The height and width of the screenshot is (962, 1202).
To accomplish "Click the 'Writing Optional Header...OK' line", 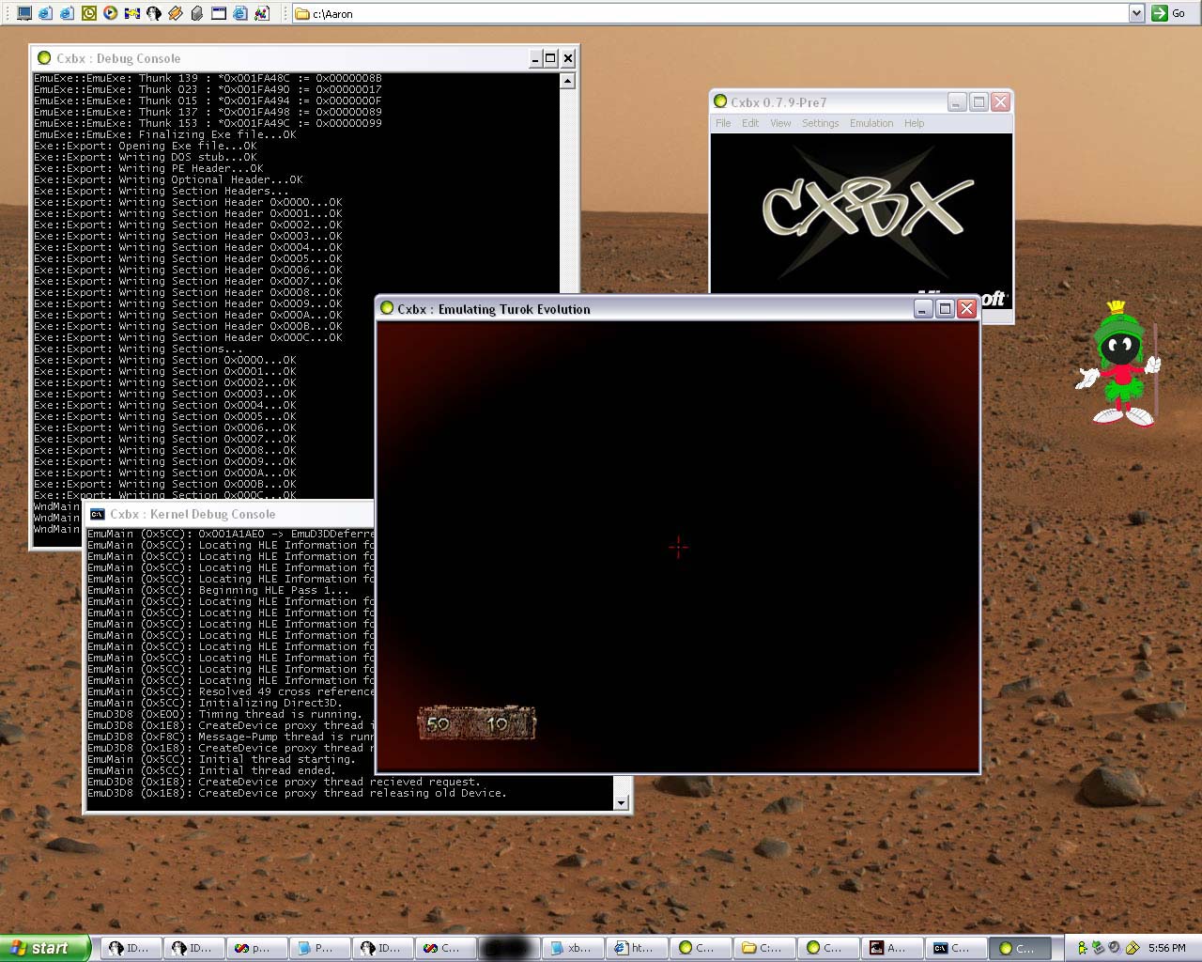I will click(x=168, y=179).
